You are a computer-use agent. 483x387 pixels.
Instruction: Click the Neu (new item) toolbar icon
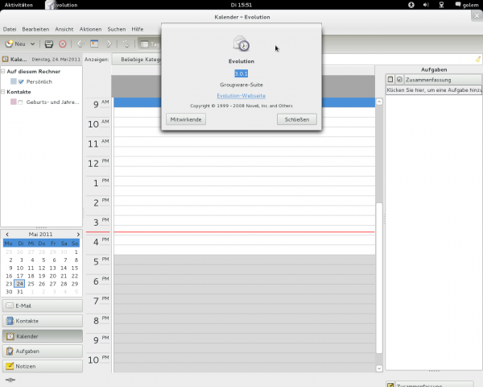[x=9, y=44]
